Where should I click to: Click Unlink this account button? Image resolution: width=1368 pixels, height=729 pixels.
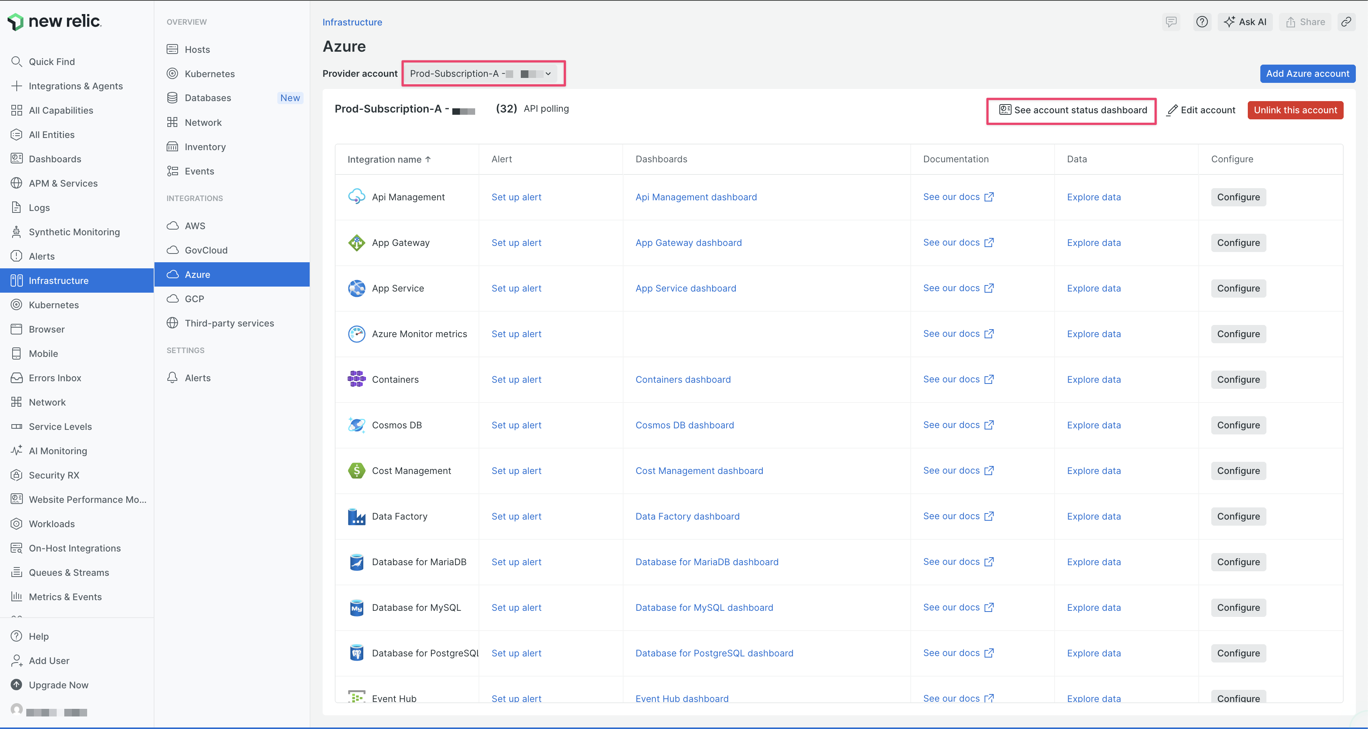(x=1295, y=110)
